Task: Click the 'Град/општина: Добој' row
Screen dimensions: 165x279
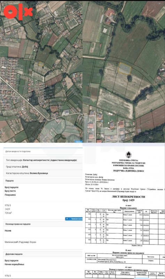Action: tap(43, 167)
